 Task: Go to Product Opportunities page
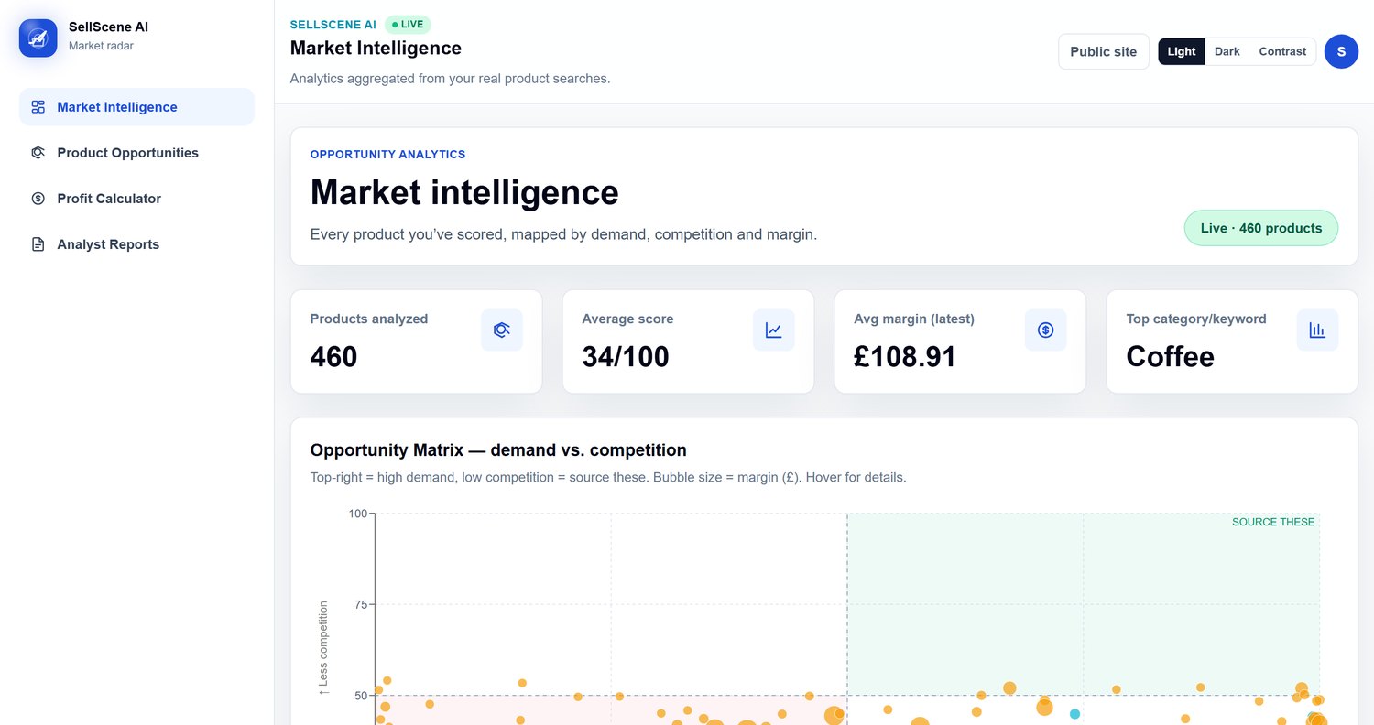click(x=136, y=153)
